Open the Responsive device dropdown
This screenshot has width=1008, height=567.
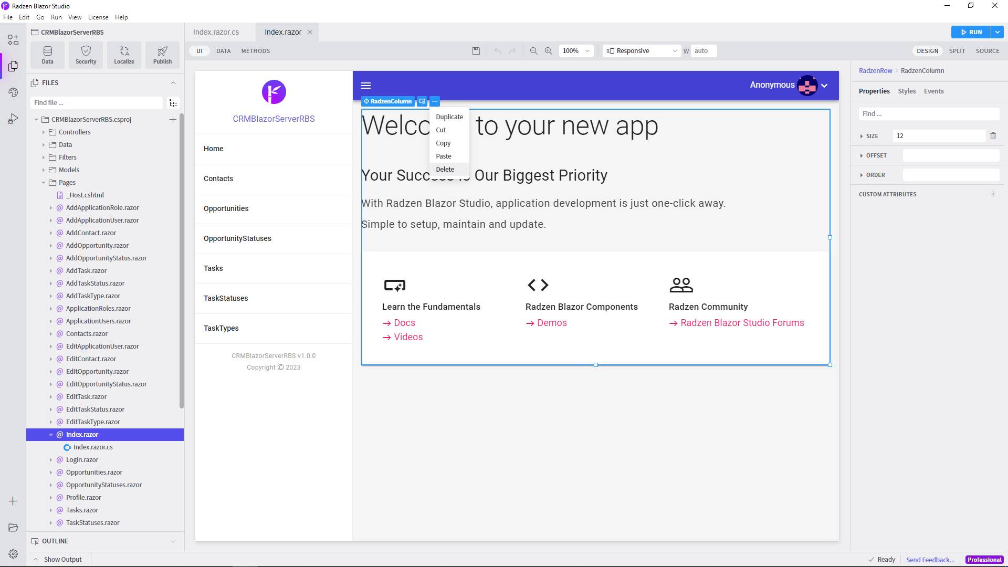click(642, 51)
